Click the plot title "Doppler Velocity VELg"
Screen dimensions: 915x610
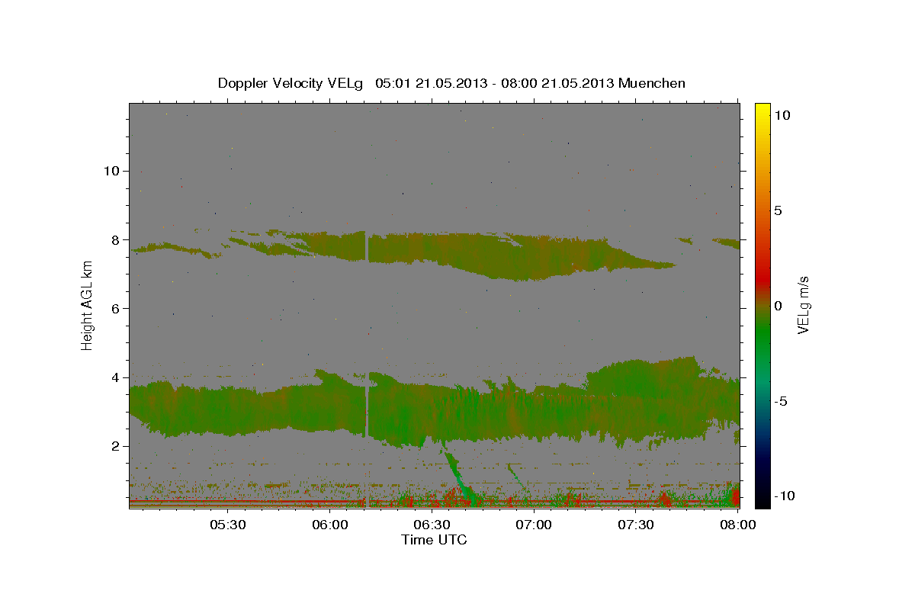click(x=291, y=83)
